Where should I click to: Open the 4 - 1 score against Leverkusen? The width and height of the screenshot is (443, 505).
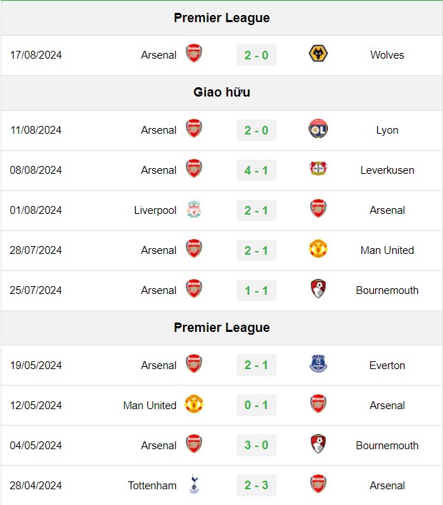(x=257, y=170)
